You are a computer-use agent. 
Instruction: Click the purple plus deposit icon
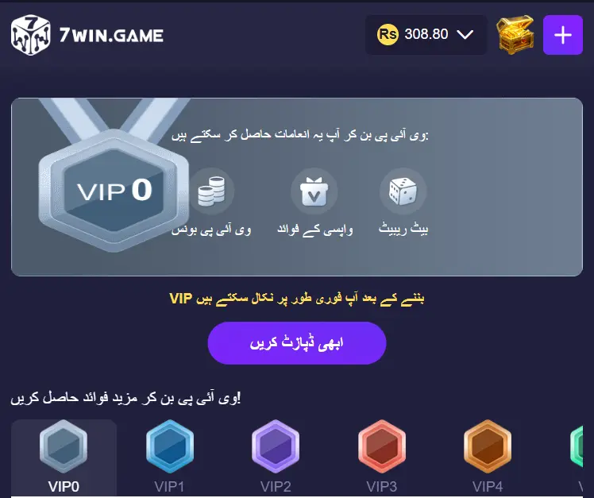[x=562, y=35]
